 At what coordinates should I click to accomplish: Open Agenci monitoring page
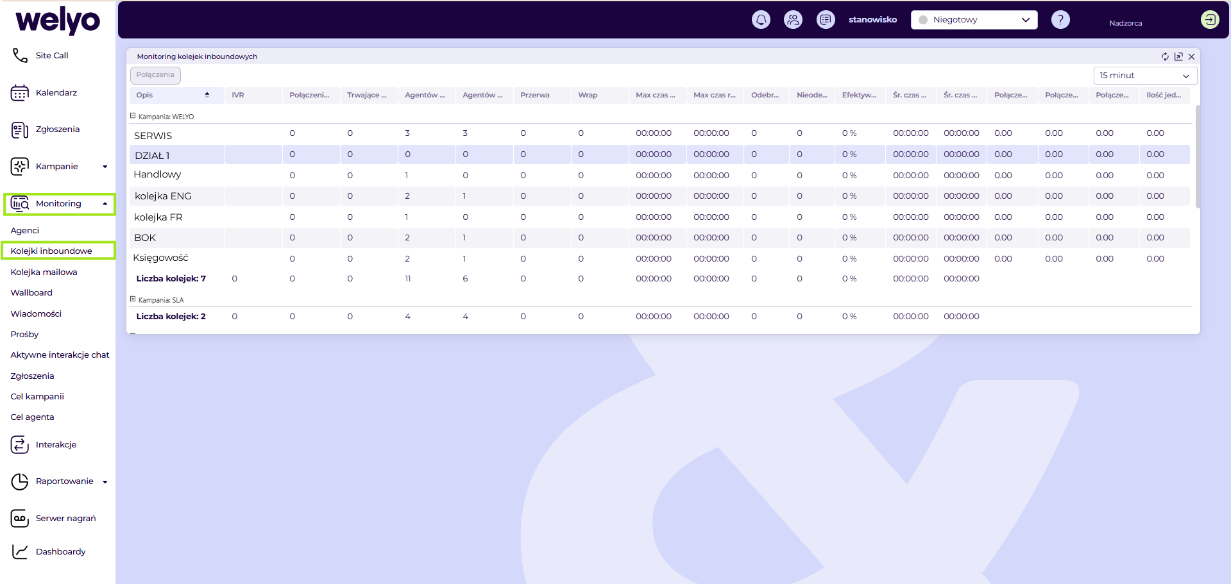pyautogui.click(x=25, y=231)
